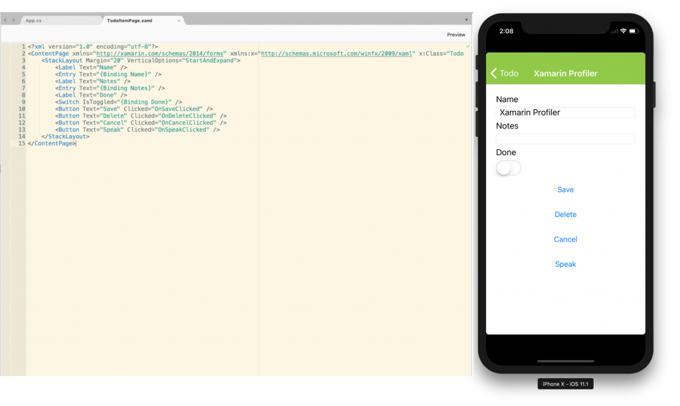
Task: Click line number 3 in the gutter
Action: pos(23,60)
